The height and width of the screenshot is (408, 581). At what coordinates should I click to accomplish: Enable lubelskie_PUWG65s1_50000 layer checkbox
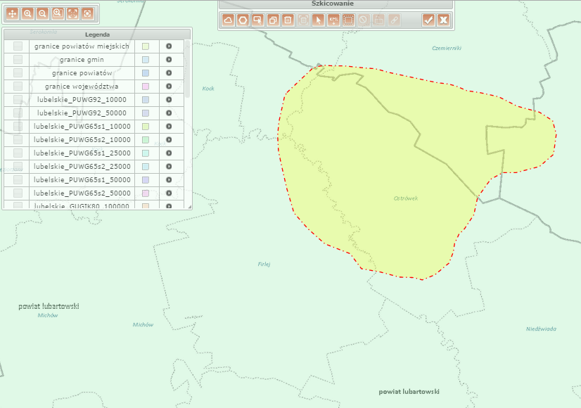coord(18,179)
